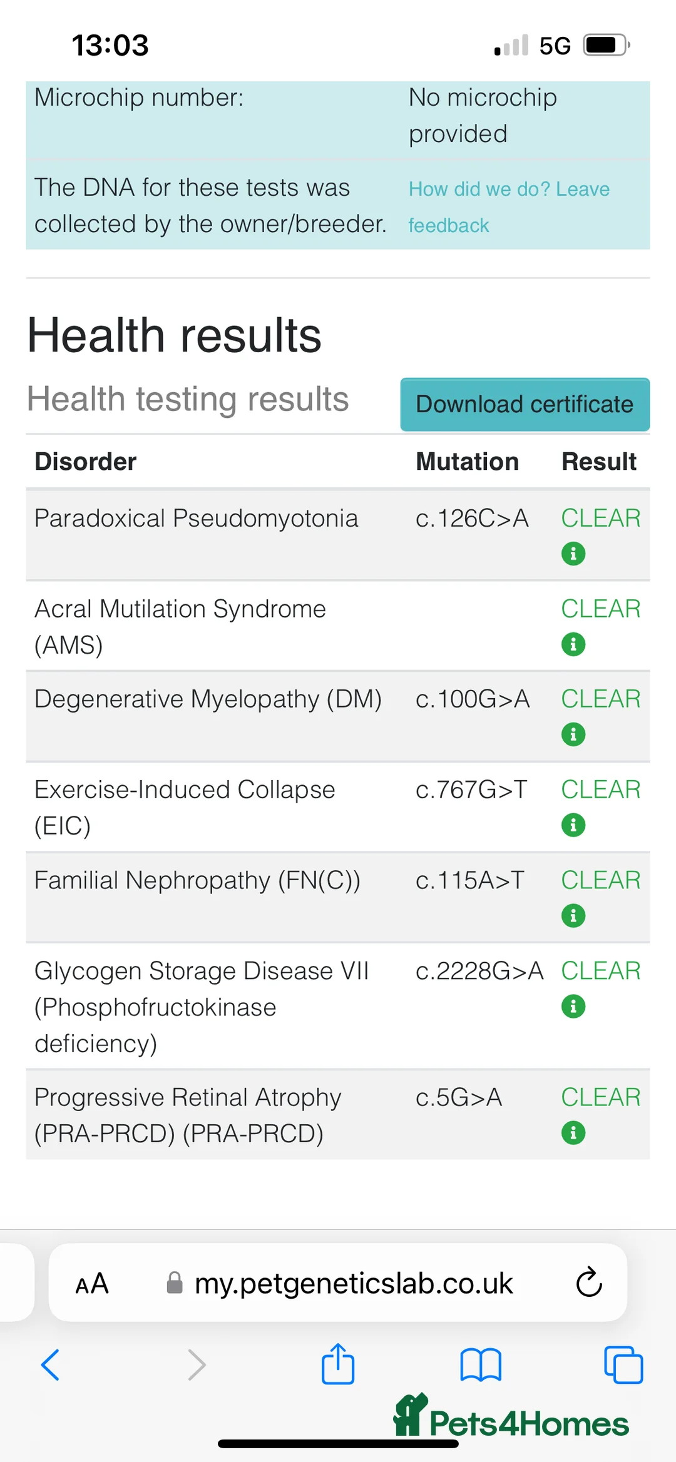The width and height of the screenshot is (676, 1462).
Task: Tap info icon for Glycogen Storage Disease
Action: pyautogui.click(x=573, y=1007)
